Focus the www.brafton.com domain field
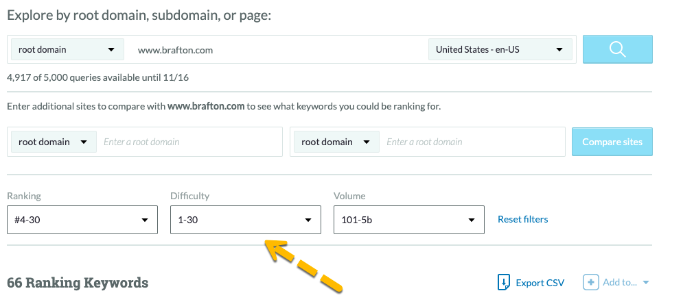The image size is (694, 304). [x=275, y=49]
